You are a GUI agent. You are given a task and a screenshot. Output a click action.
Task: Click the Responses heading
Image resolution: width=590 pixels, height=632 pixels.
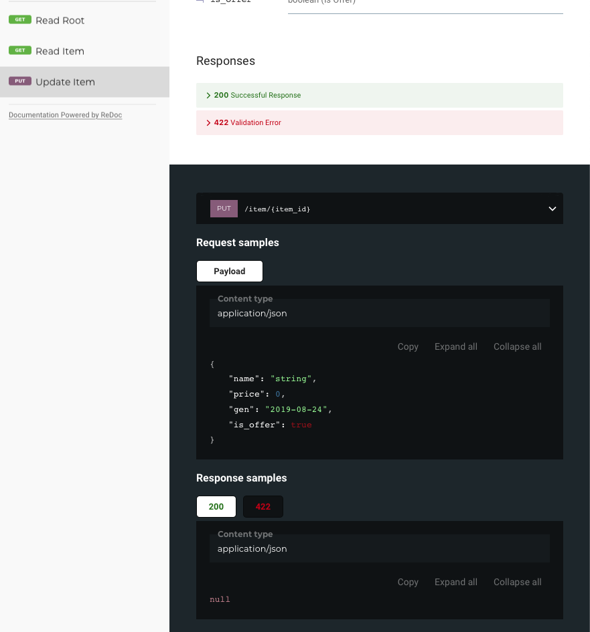point(226,61)
